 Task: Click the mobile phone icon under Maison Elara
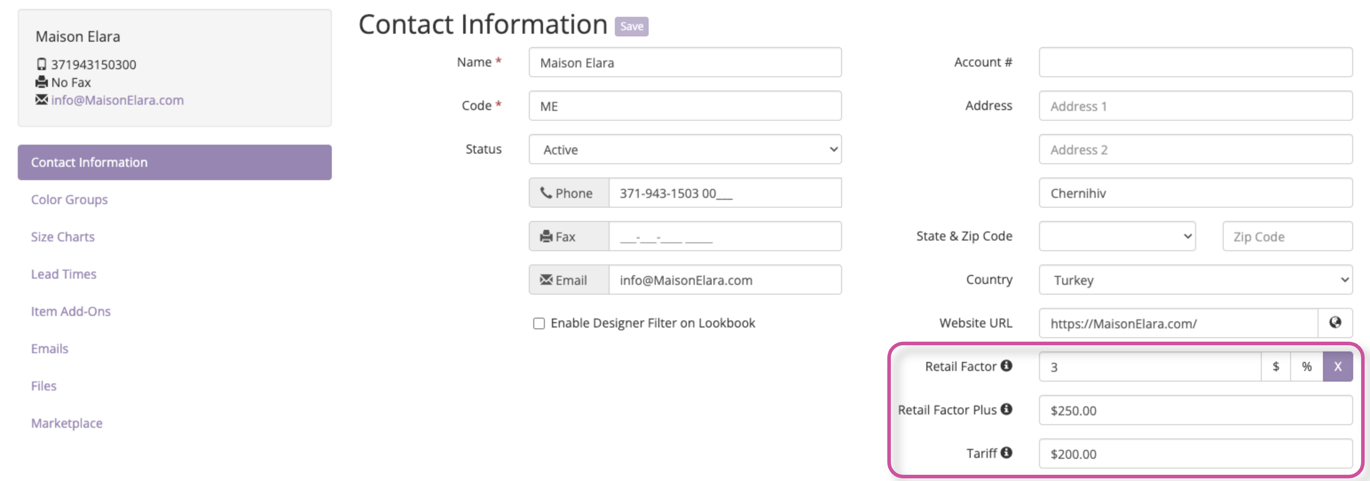point(42,64)
